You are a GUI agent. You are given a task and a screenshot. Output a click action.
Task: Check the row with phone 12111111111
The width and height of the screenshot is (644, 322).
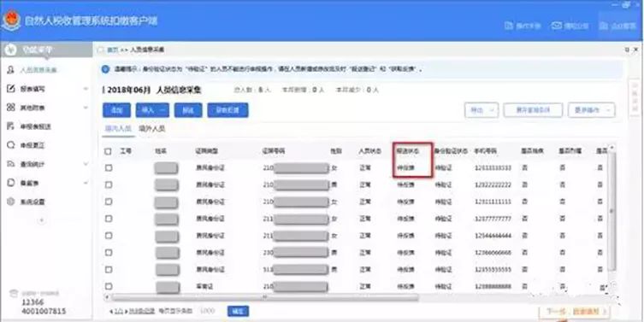tap(108, 202)
